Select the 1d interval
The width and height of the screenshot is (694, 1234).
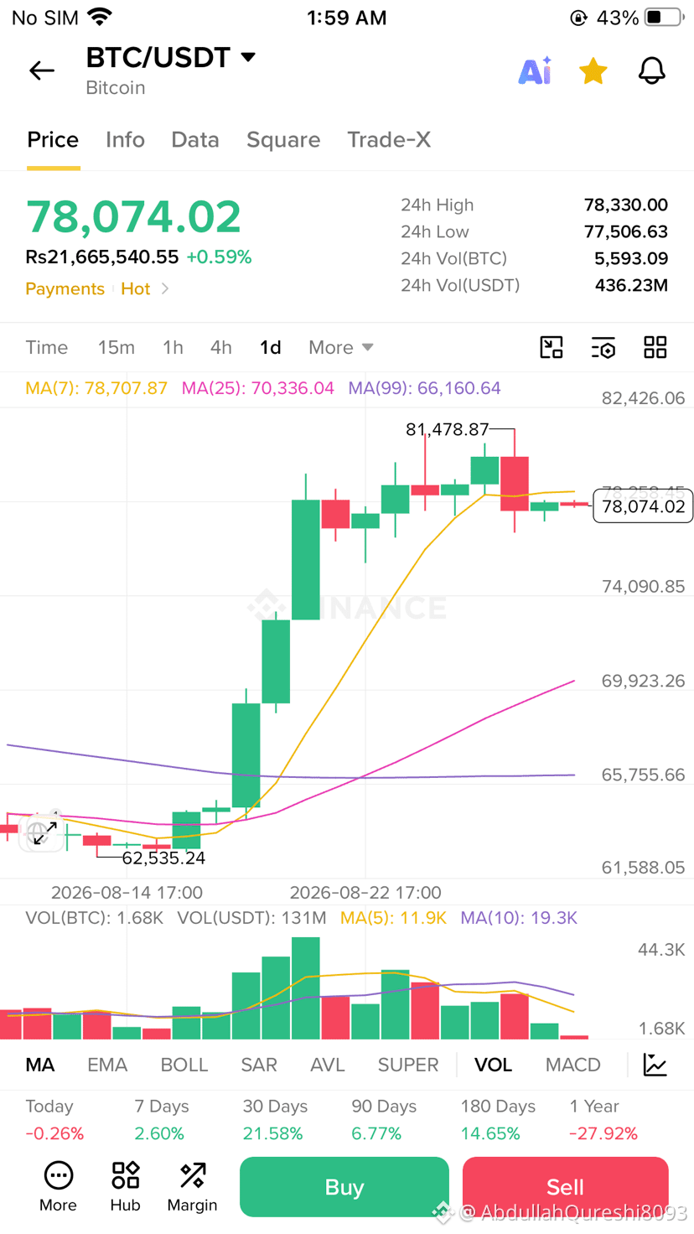pos(271,347)
